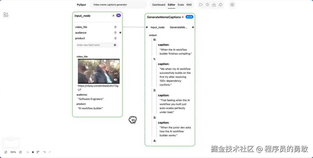Viewport: 313px width, 158px height.
Task: Collapse the input_node card
Action: point(113,15)
